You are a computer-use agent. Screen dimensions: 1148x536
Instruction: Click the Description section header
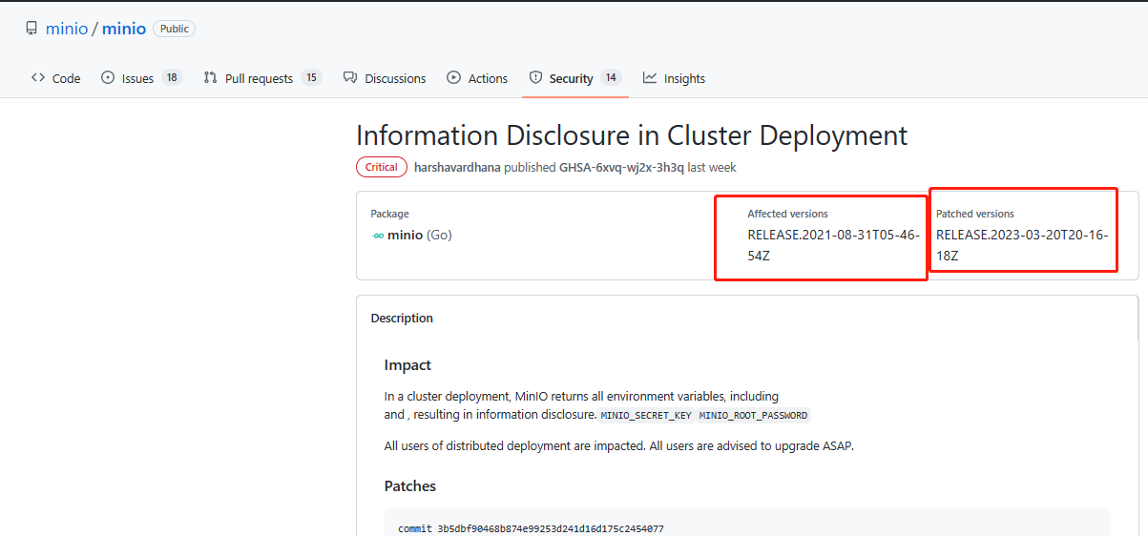point(402,318)
